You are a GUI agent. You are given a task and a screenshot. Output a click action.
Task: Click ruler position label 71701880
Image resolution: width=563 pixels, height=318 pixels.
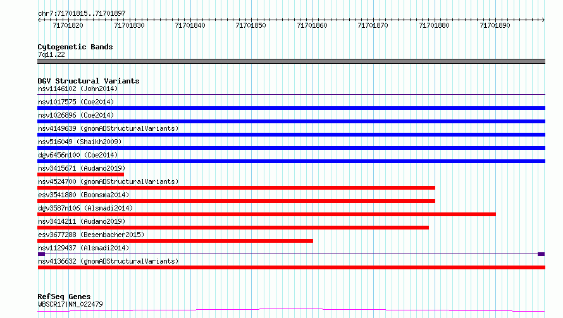[434, 25]
